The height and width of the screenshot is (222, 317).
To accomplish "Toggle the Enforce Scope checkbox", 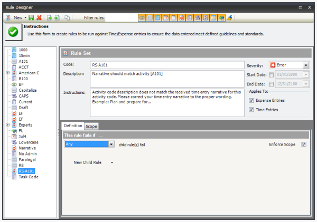I will [303, 144].
